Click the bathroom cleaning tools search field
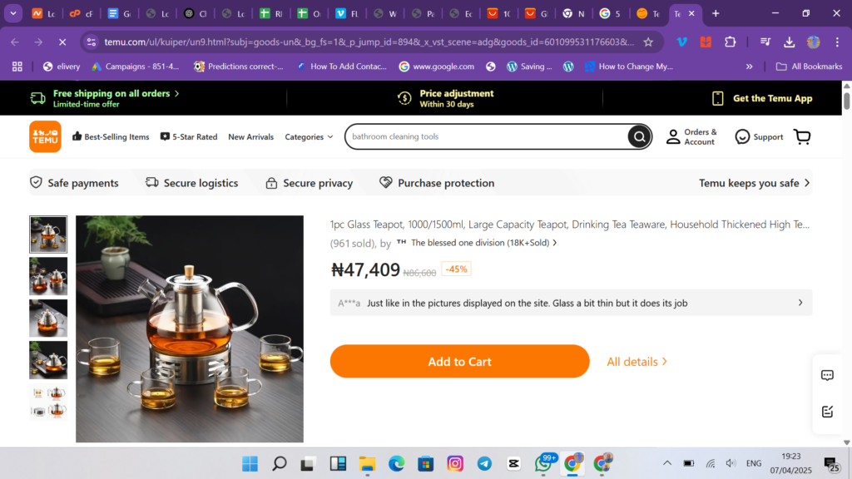 pyautogui.click(x=487, y=137)
